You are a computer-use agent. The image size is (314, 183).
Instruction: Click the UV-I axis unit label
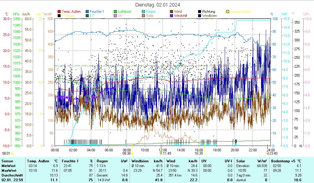(306, 14)
